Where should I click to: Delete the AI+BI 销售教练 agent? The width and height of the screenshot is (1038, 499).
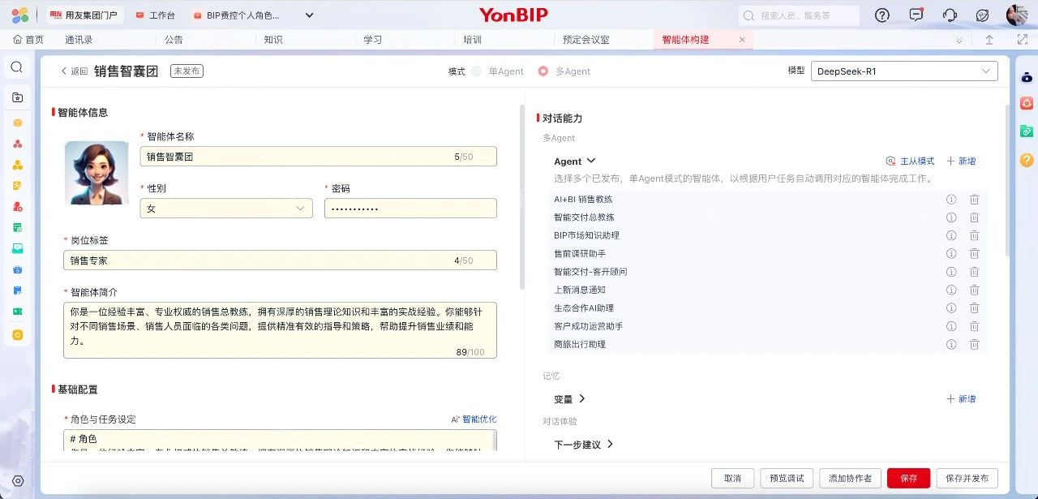974,200
